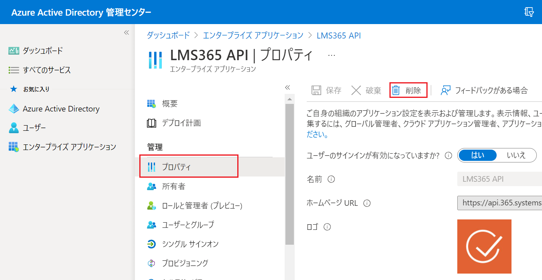Click the お気に入り star icon
The width and height of the screenshot is (542, 280).
click(14, 89)
